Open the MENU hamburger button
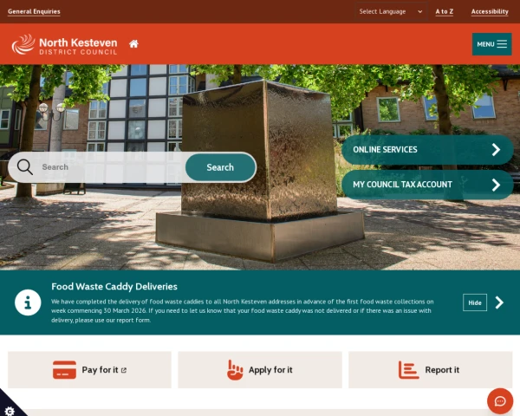The width and height of the screenshot is (520, 416). [x=491, y=44]
